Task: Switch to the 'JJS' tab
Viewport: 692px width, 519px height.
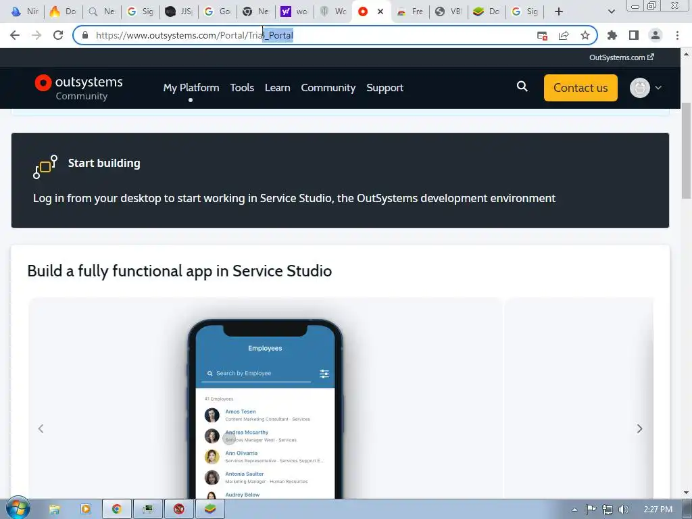Action: (180, 11)
